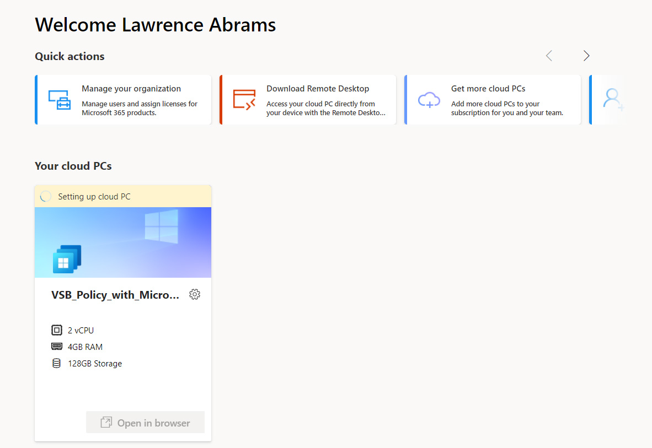The height and width of the screenshot is (448, 652).
Task: Click the 4GB RAM text
Action: 85,347
